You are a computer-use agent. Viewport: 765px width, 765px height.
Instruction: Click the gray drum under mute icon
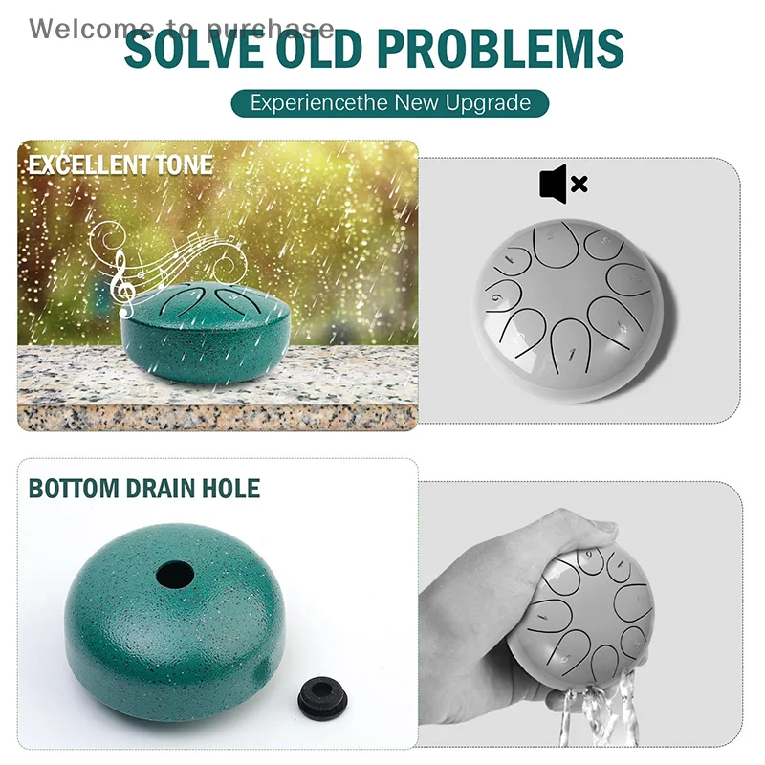(571, 312)
